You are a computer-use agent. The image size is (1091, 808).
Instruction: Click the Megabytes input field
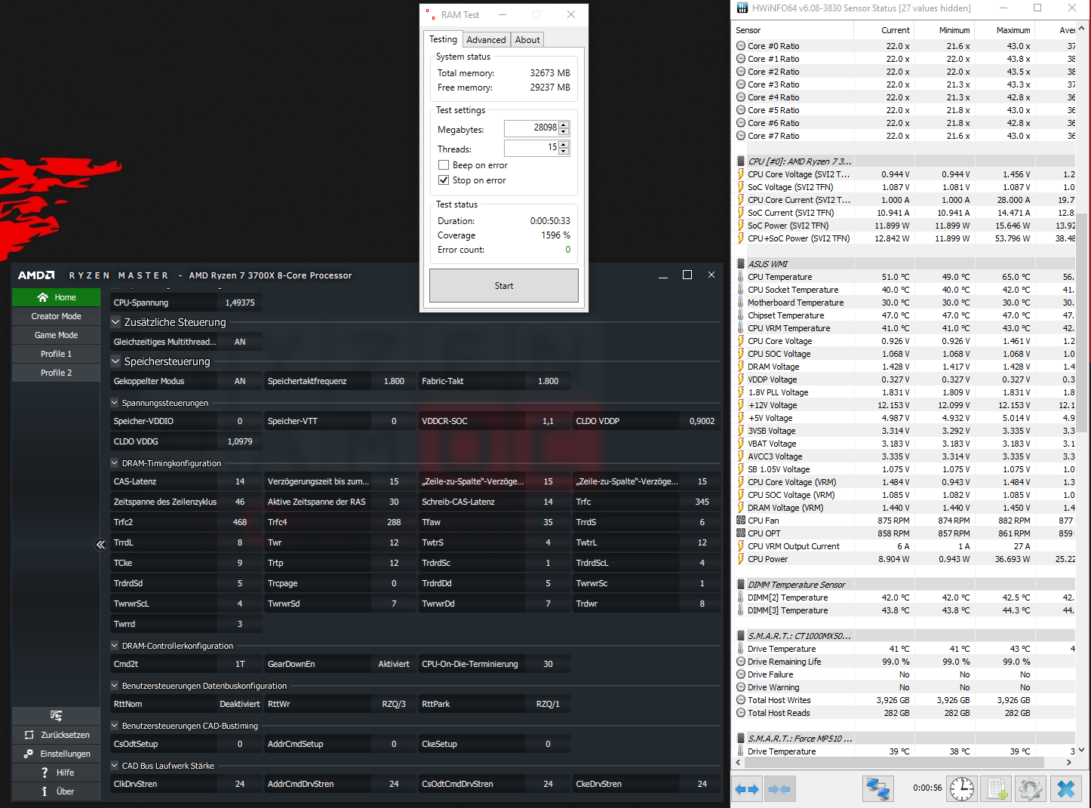coord(531,128)
